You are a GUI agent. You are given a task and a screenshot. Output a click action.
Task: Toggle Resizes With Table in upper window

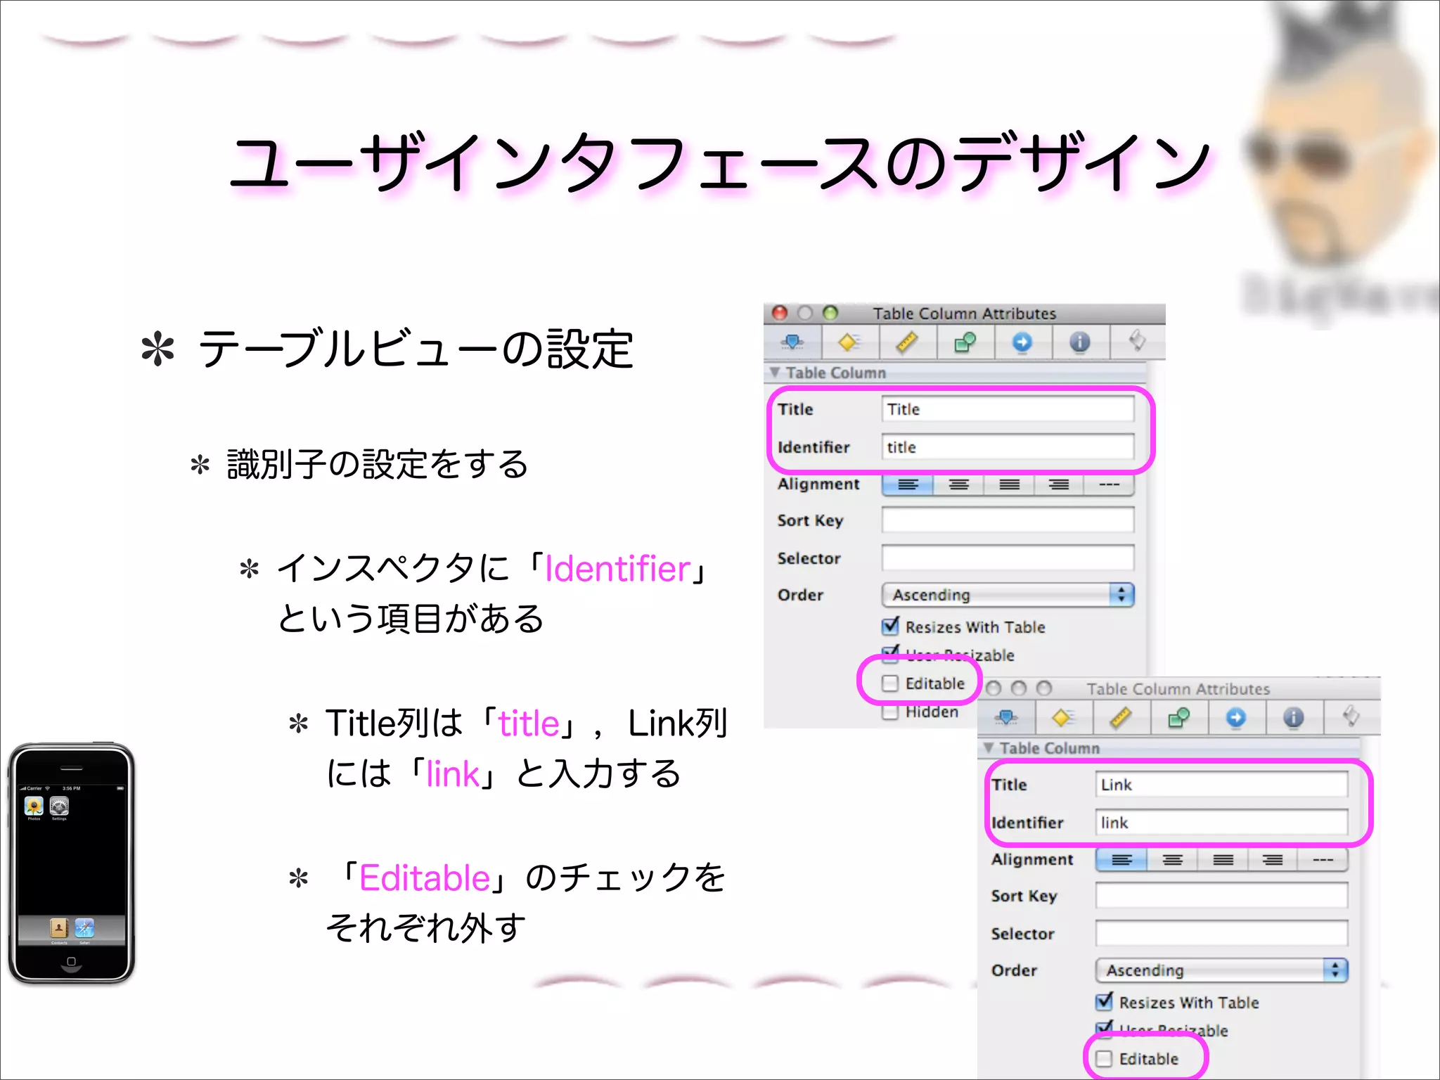tap(890, 626)
